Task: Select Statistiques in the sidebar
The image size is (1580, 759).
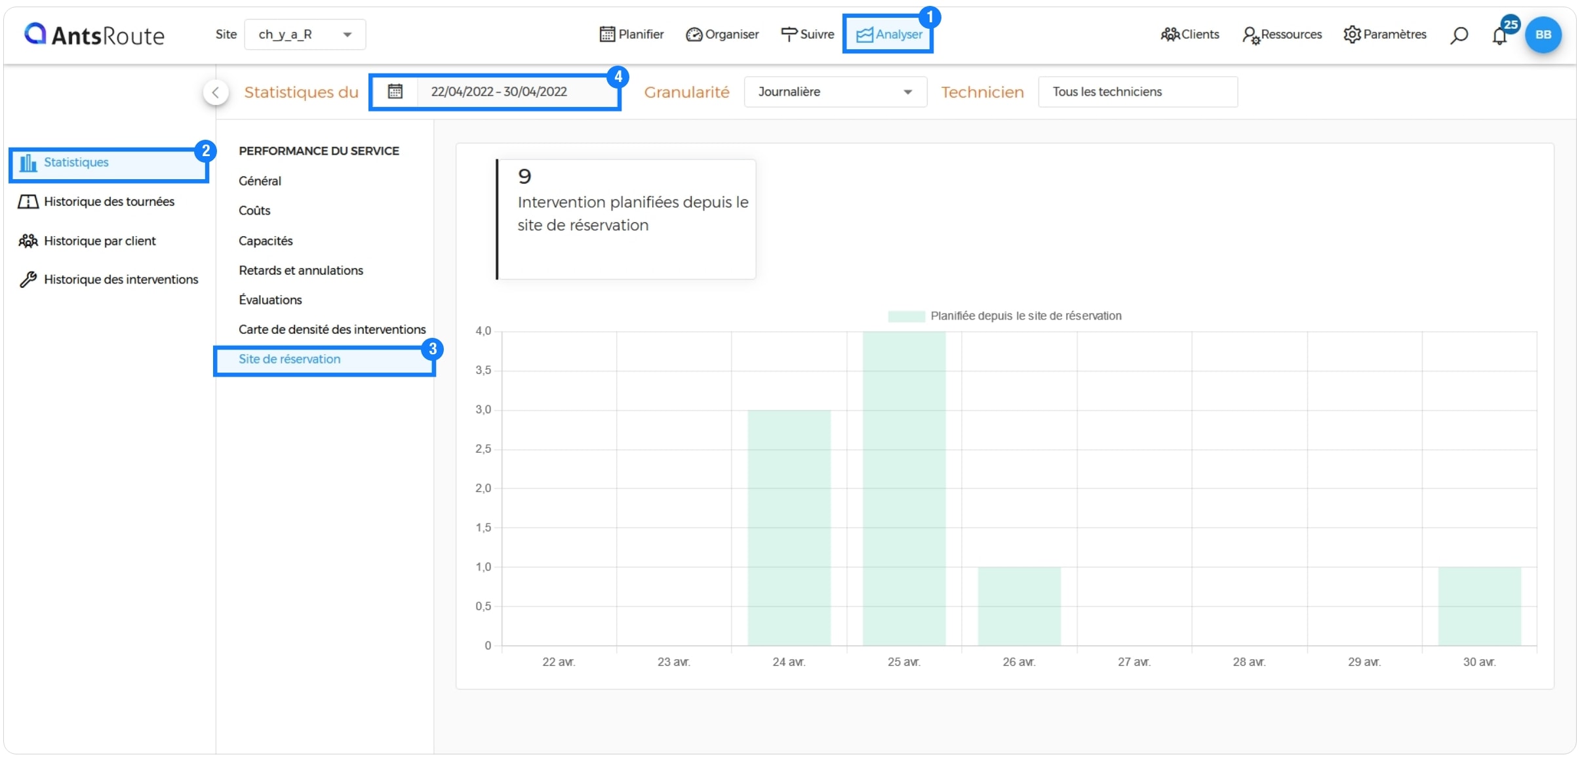Action: coord(108,163)
